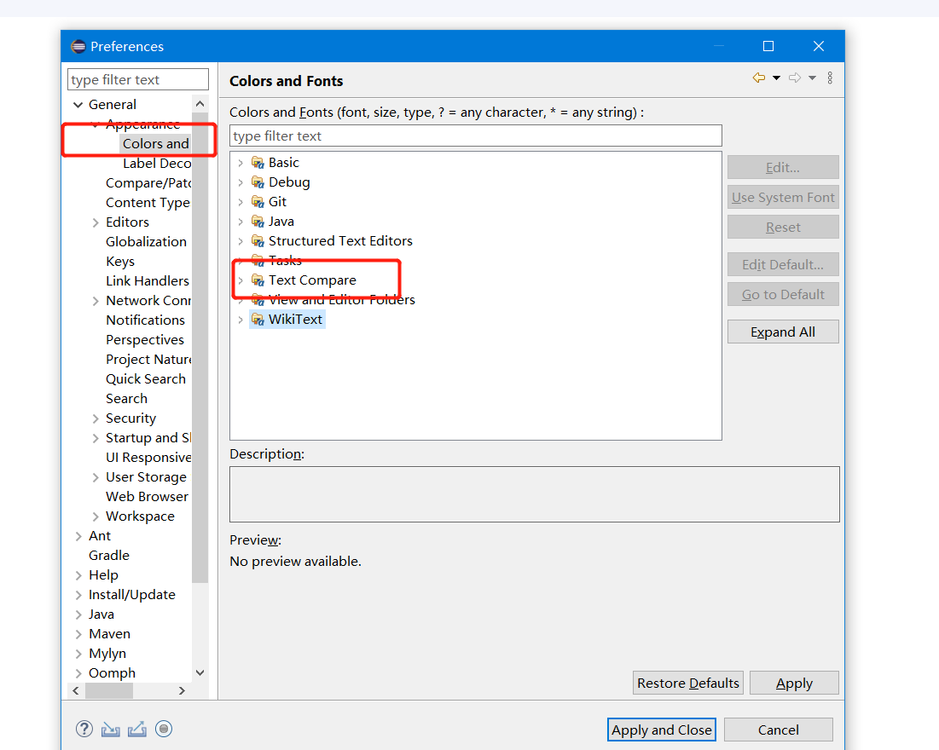The width and height of the screenshot is (939, 750).
Task: Expand the WikiText category
Action: point(241,320)
